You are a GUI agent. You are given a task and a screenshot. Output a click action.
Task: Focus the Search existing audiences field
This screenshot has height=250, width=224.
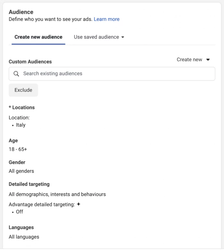click(x=112, y=74)
